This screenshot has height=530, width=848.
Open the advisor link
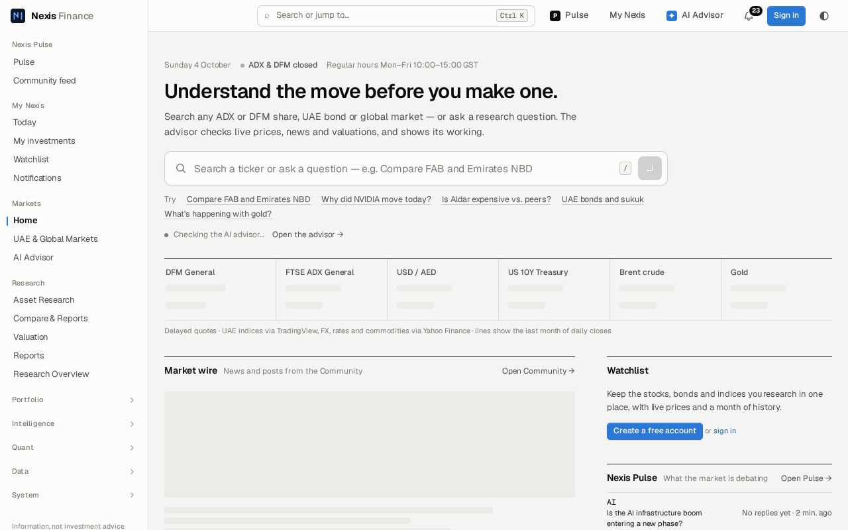(308, 235)
